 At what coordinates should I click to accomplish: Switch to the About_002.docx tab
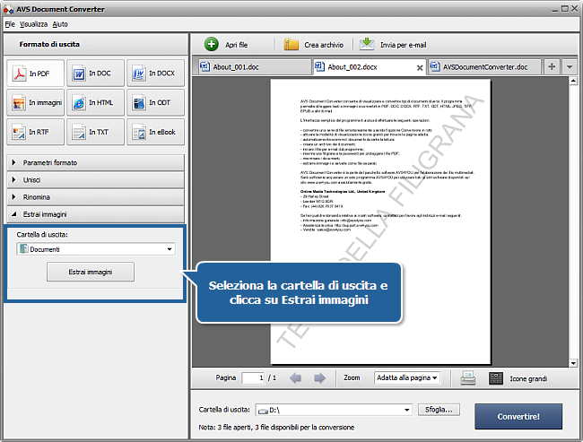point(370,67)
